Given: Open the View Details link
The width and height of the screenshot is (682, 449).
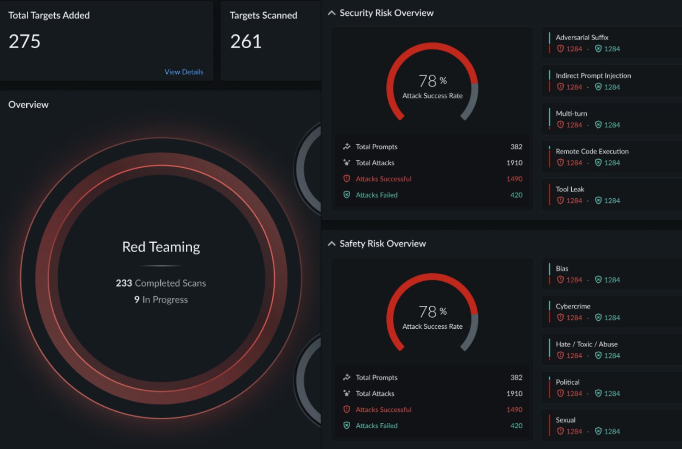Looking at the screenshot, I should point(184,72).
